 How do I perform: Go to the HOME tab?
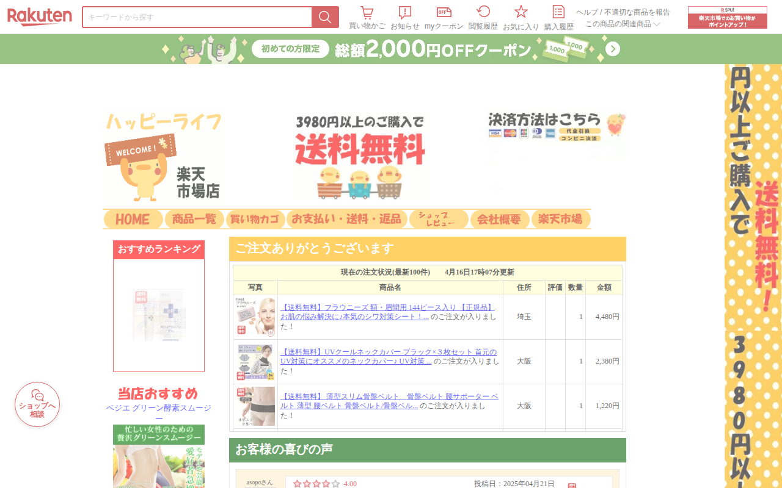pos(133,219)
